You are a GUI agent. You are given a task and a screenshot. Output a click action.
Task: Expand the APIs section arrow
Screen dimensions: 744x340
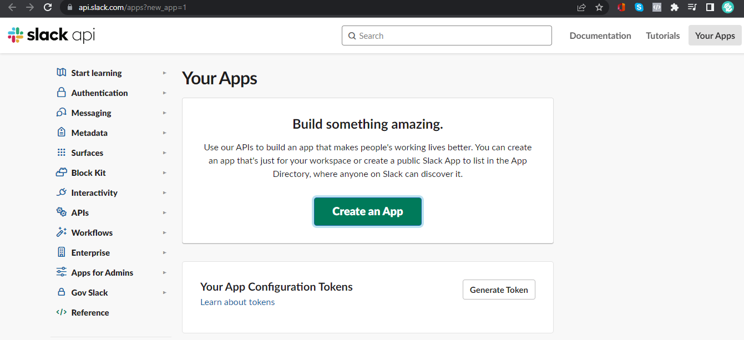point(165,212)
